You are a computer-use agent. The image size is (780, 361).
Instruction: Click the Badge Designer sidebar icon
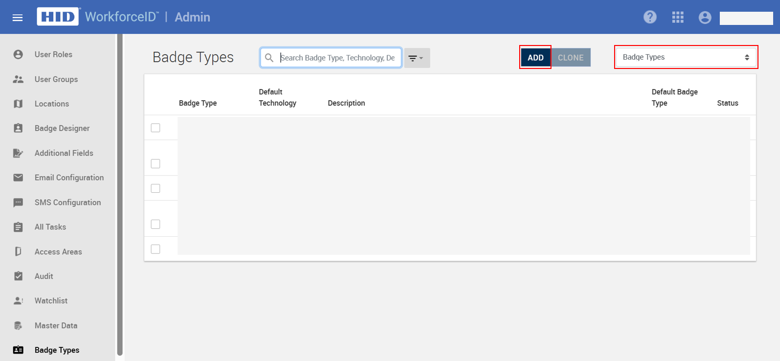[18, 128]
